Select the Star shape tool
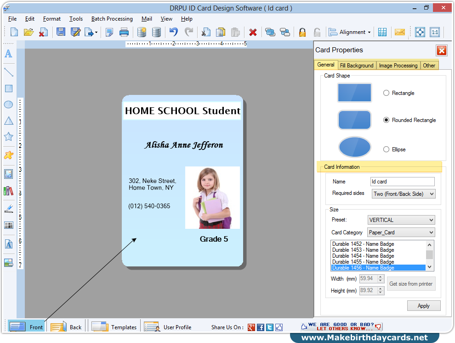This screenshot has height=343, width=455. click(9, 137)
